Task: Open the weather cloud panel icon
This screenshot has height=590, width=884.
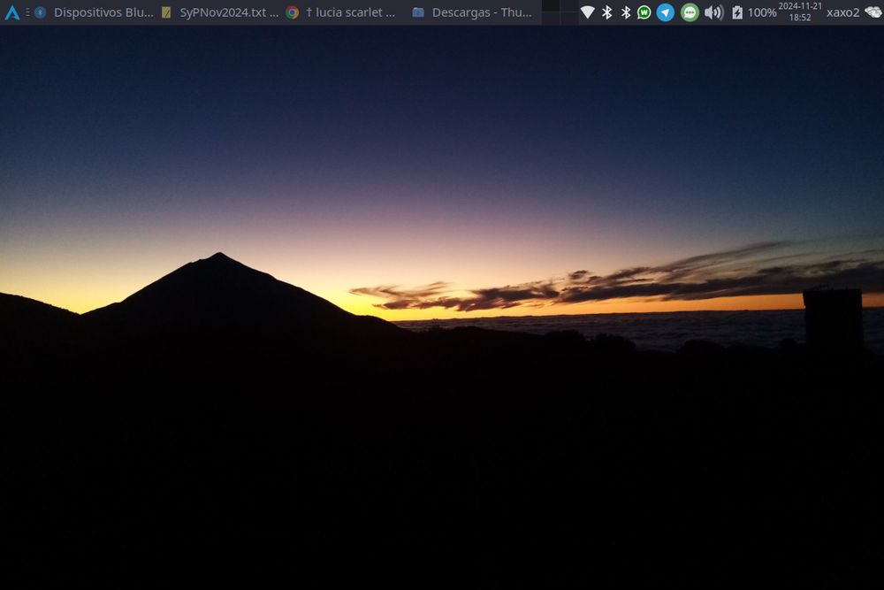Action: (873, 11)
